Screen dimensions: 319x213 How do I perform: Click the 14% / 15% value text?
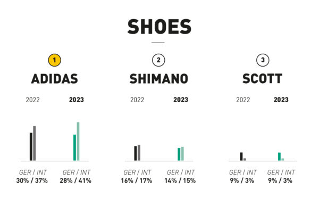click(x=180, y=181)
